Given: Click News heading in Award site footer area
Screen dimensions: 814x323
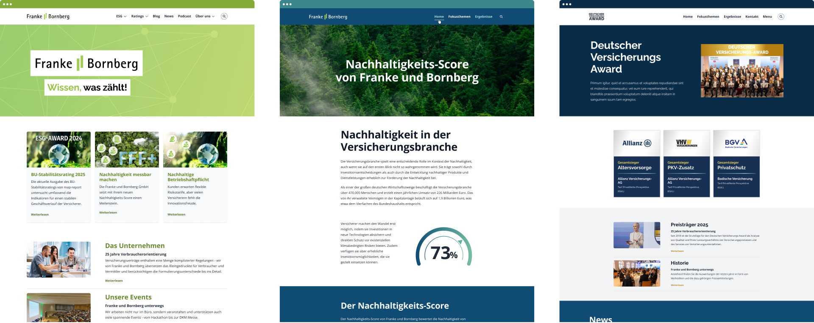Looking at the screenshot, I should click(601, 319).
